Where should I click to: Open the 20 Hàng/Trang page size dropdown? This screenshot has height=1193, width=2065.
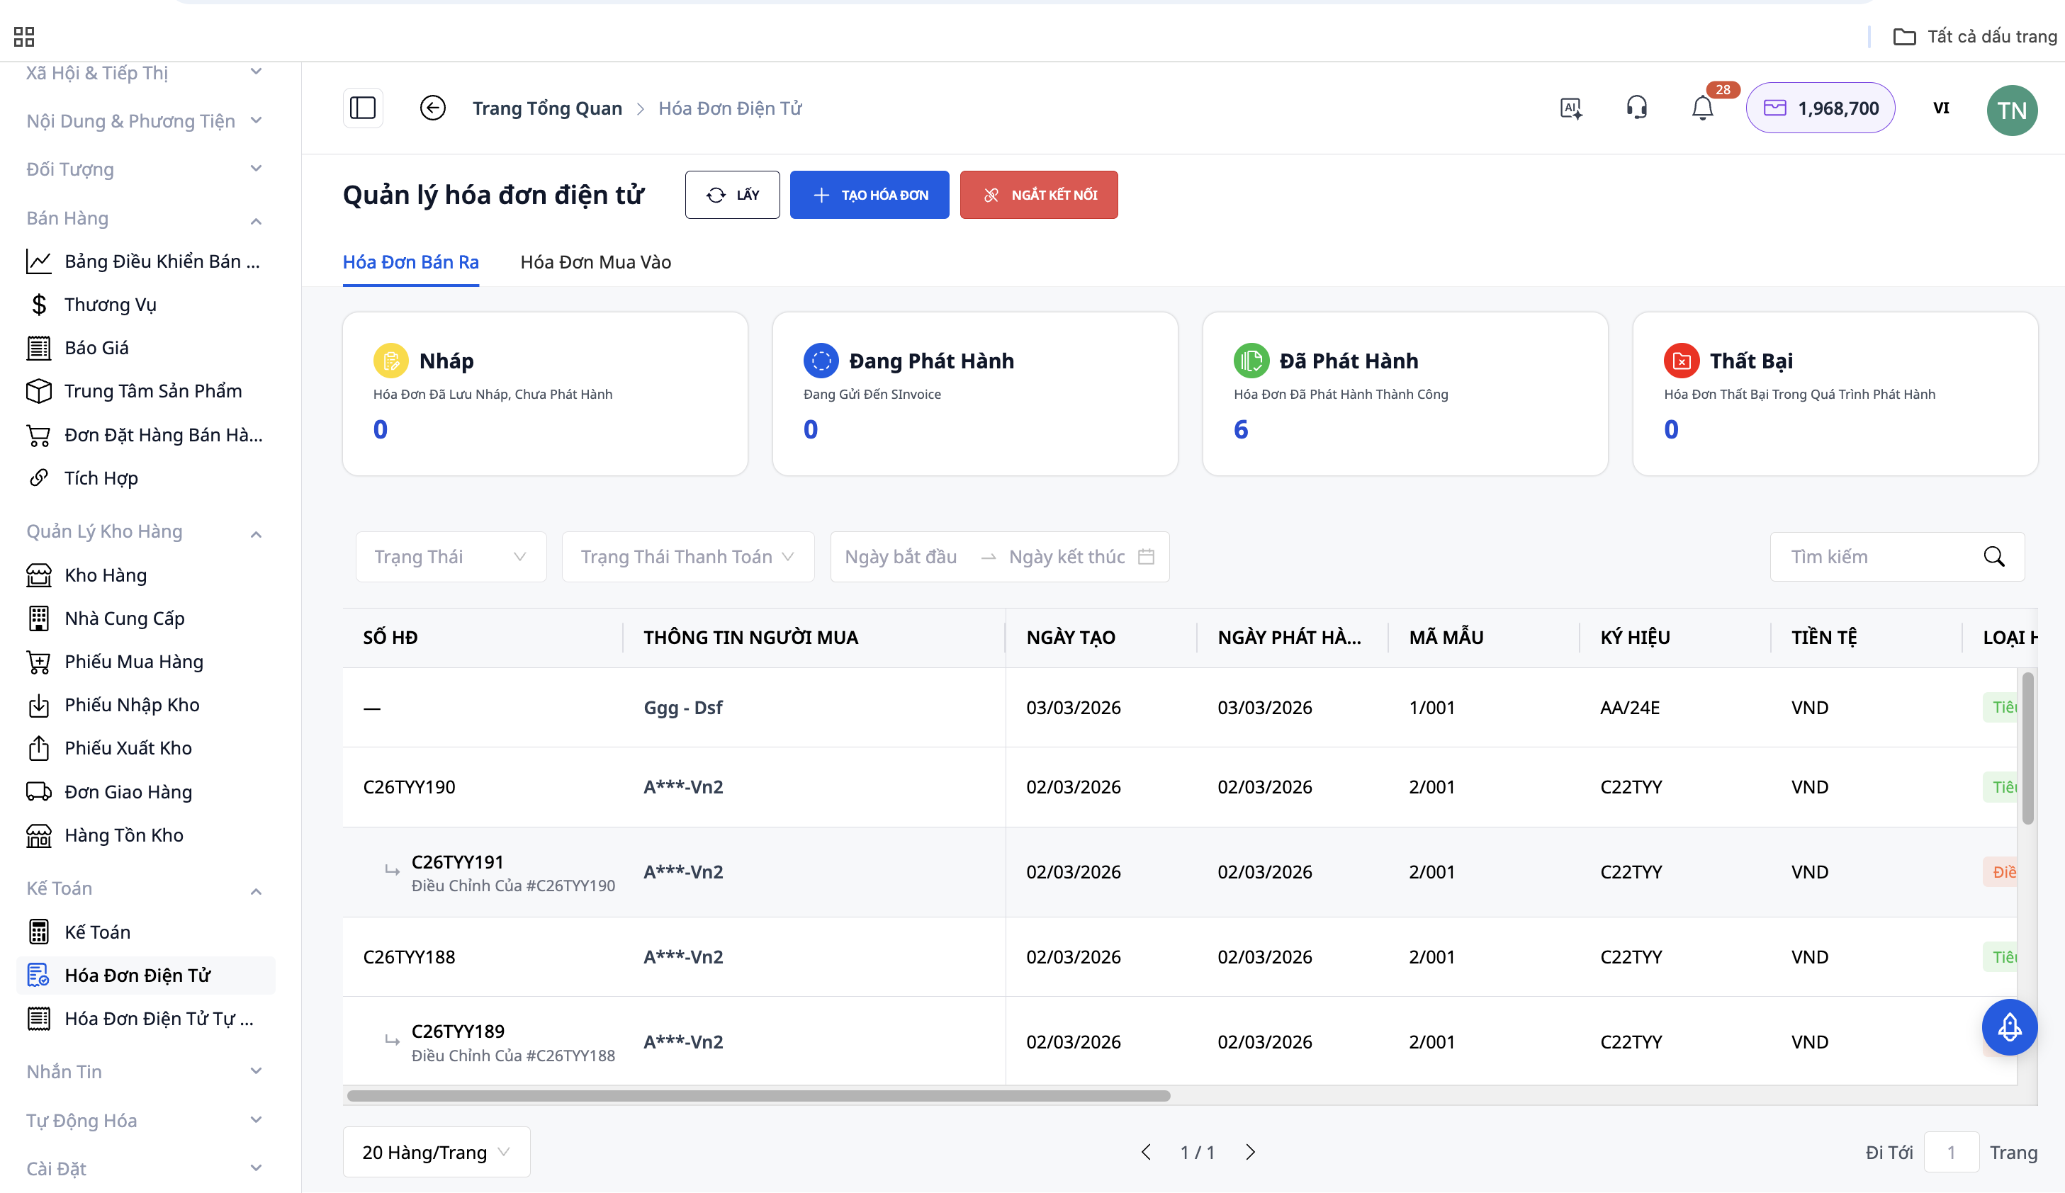coord(436,1152)
